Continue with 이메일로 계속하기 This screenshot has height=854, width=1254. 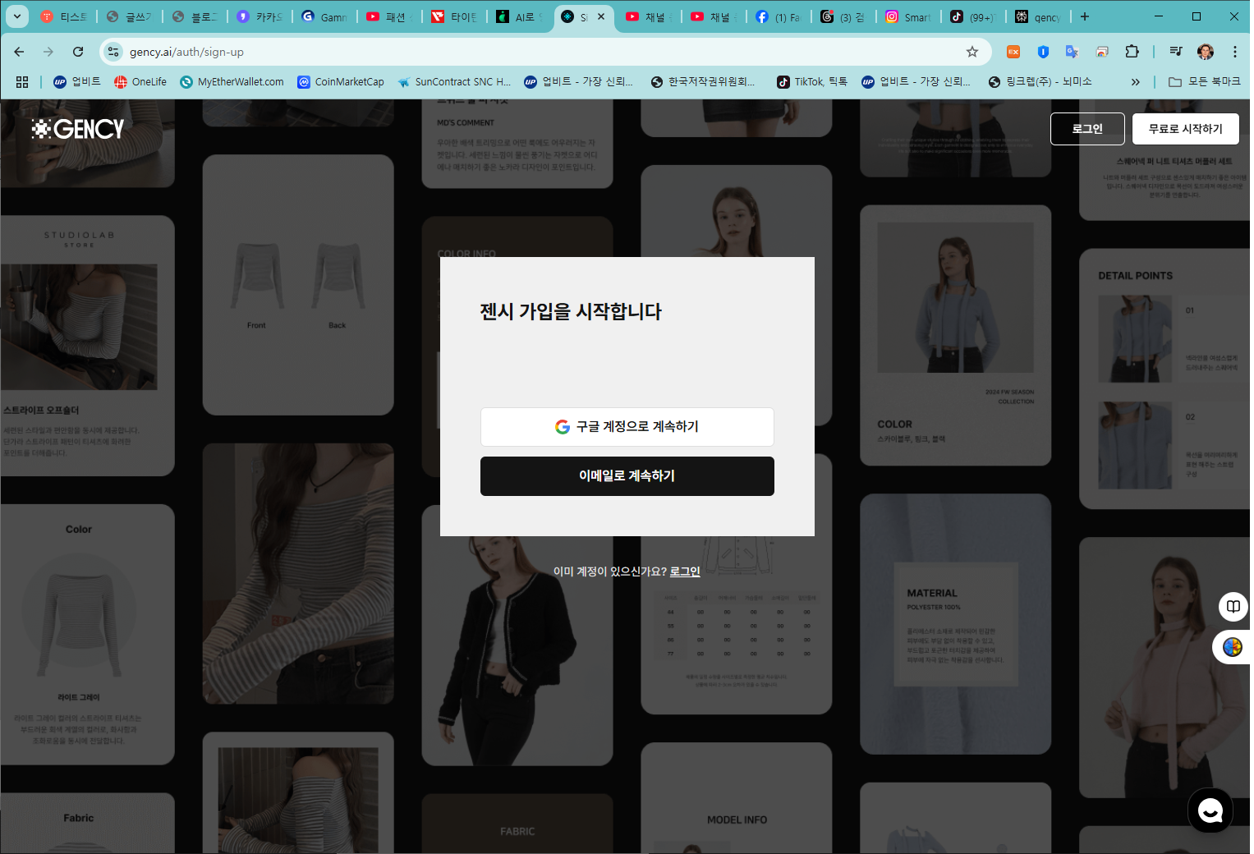(627, 476)
